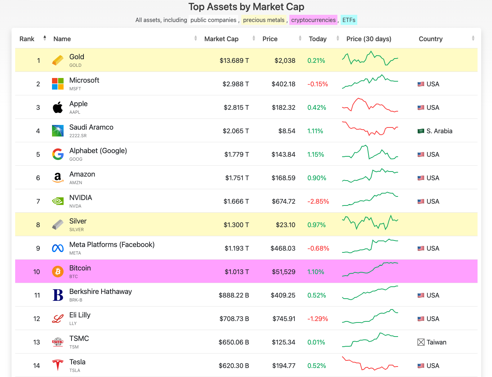Click the NVIDIA logo icon
The image size is (492, 377).
coord(58,201)
